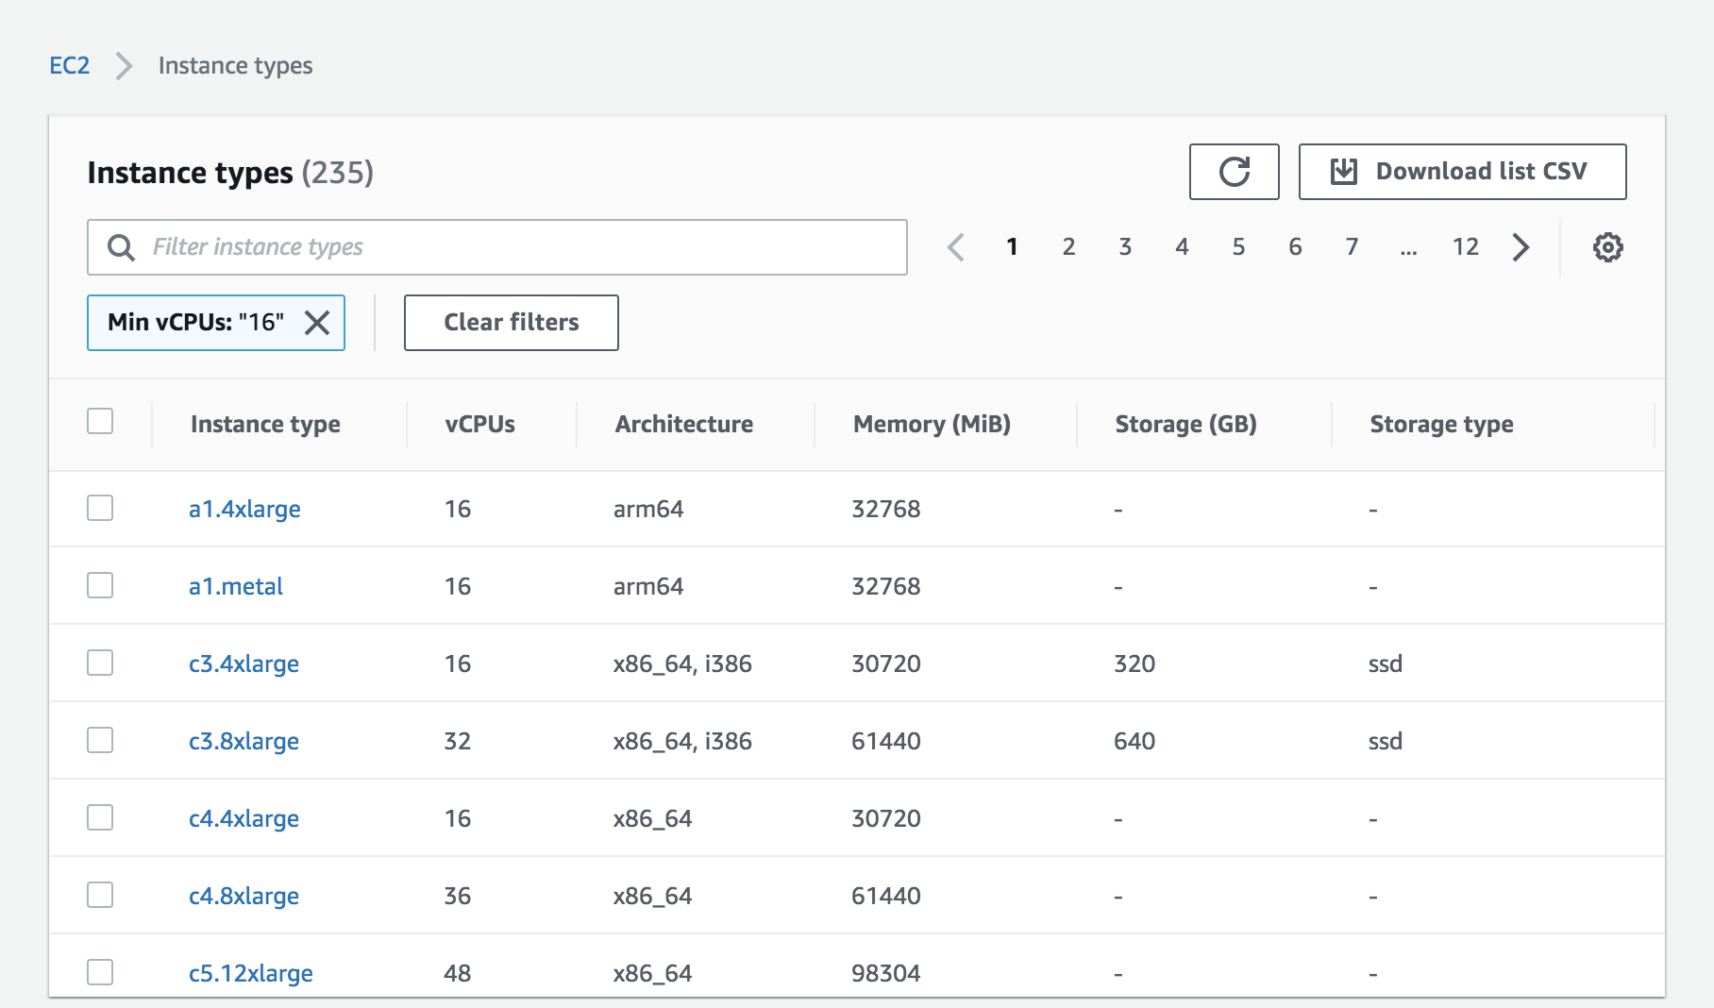This screenshot has height=1008, width=1714.
Task: Sort by vCPUs column header
Action: [479, 425]
